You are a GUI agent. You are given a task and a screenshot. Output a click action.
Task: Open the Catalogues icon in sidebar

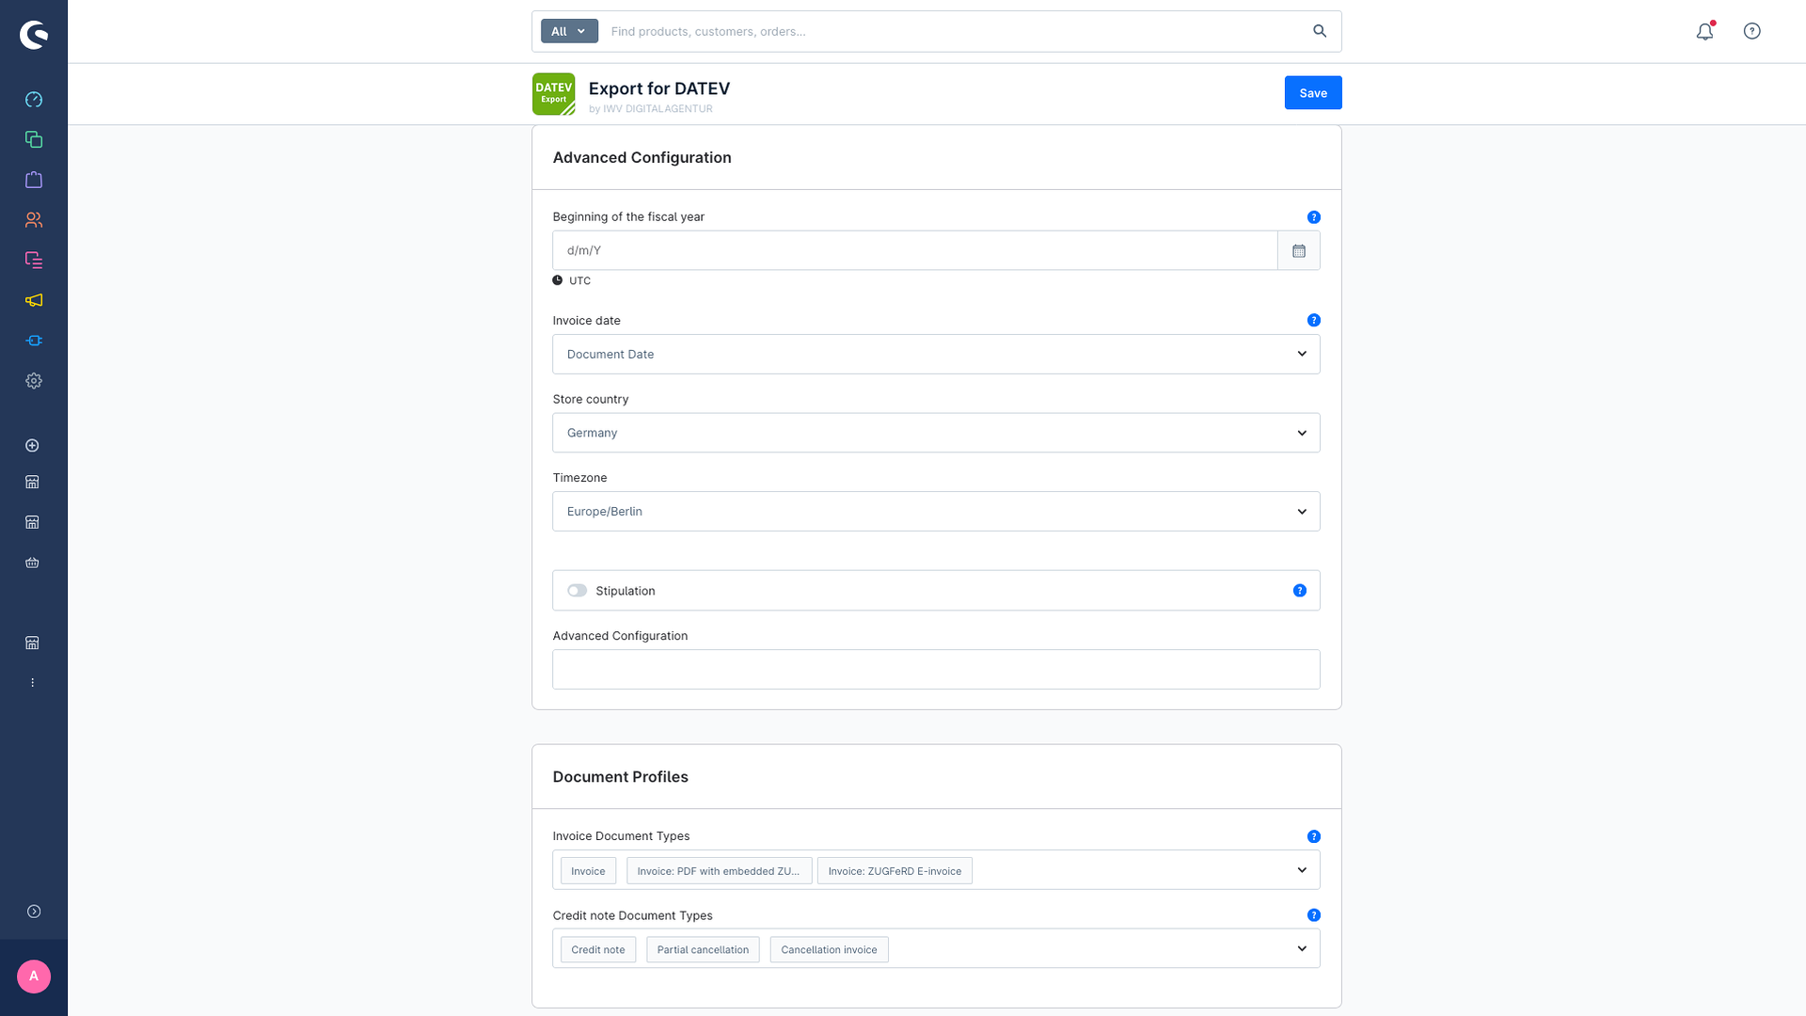tap(34, 139)
